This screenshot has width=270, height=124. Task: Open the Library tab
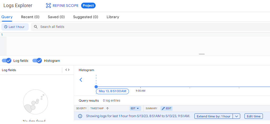[x=113, y=17]
